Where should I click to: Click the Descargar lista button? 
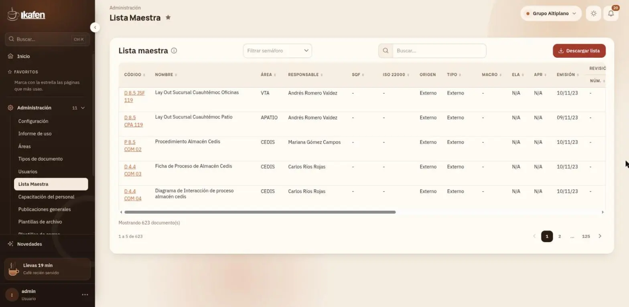point(579,51)
